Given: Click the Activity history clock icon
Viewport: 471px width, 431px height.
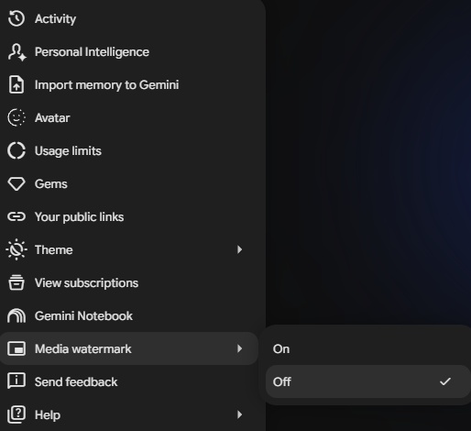Looking at the screenshot, I should click(16, 18).
